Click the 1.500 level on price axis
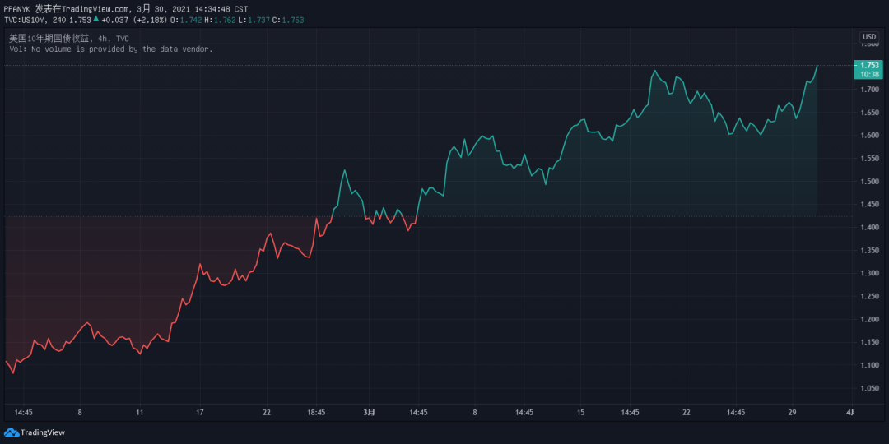 (x=869, y=181)
